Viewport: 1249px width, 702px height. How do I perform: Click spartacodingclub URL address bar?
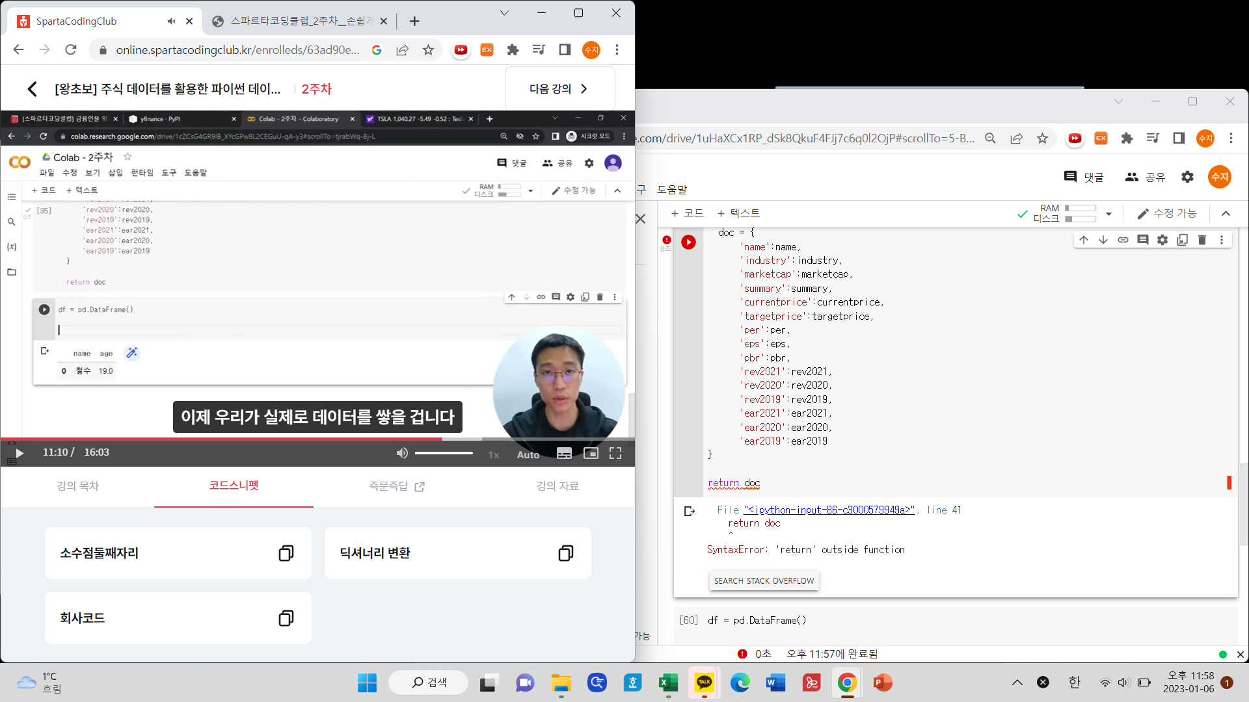(x=237, y=50)
